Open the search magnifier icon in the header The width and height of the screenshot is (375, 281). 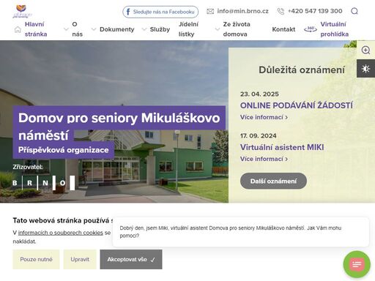coord(354,11)
